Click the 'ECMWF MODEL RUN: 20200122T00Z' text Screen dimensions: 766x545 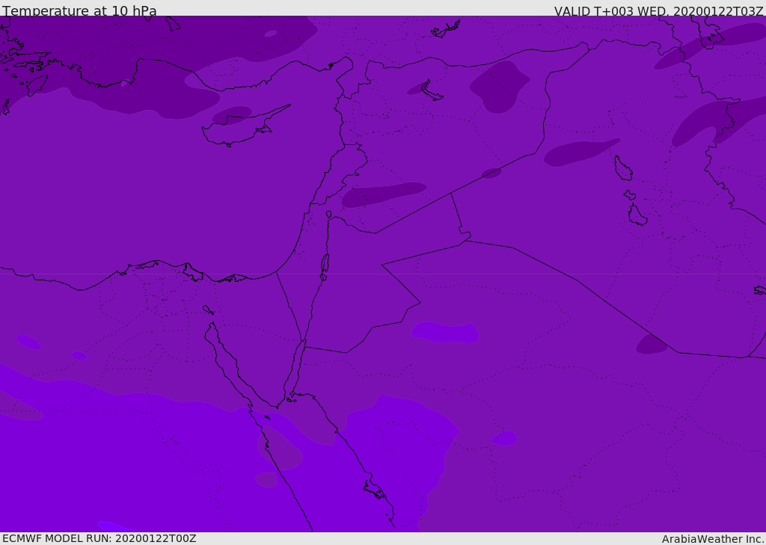tap(99, 538)
